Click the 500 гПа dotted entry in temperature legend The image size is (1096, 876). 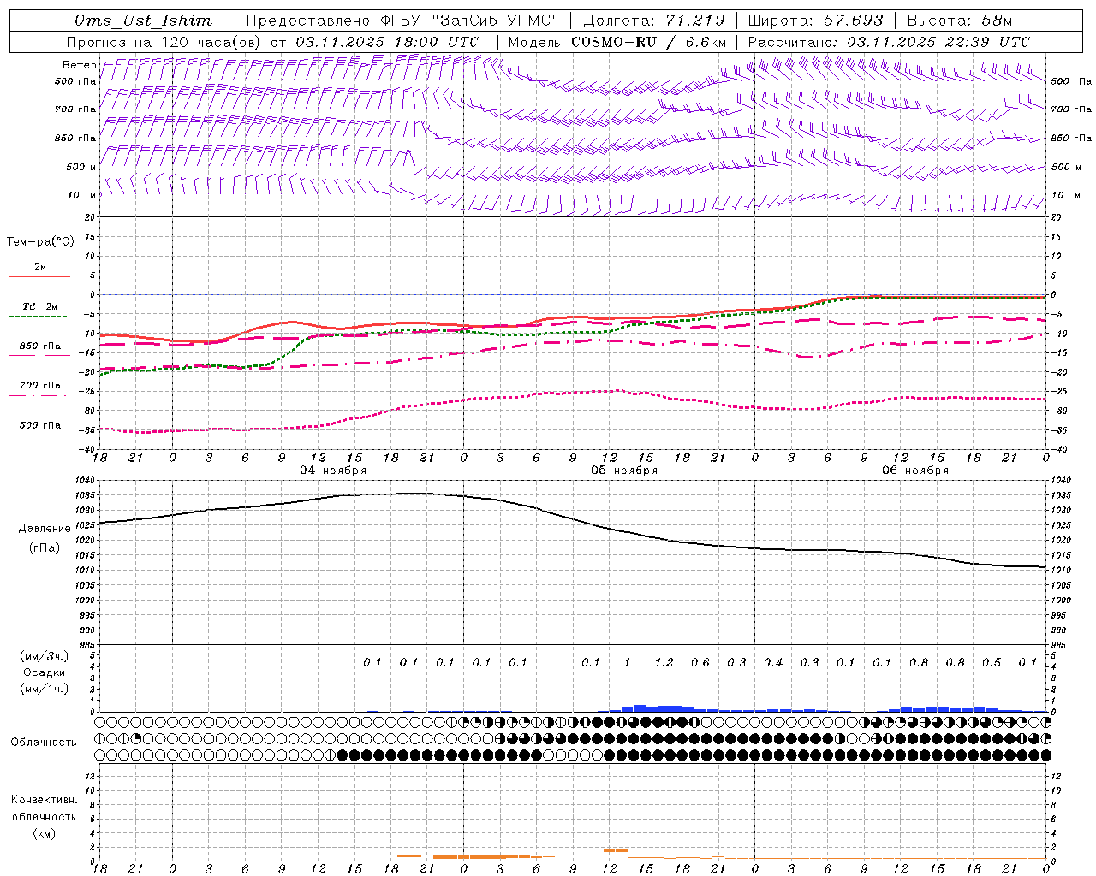40,425
